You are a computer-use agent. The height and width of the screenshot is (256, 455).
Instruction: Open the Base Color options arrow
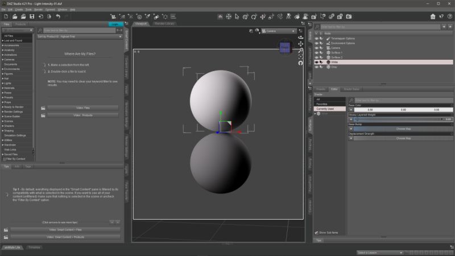tap(351, 110)
